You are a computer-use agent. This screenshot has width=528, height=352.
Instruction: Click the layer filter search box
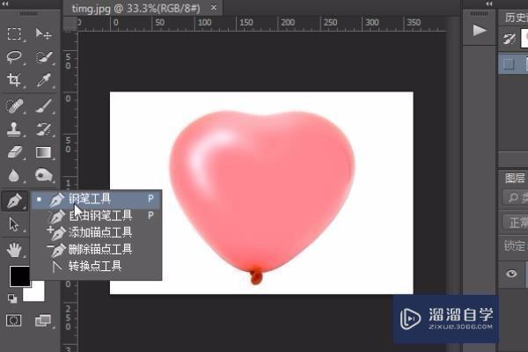pos(515,198)
